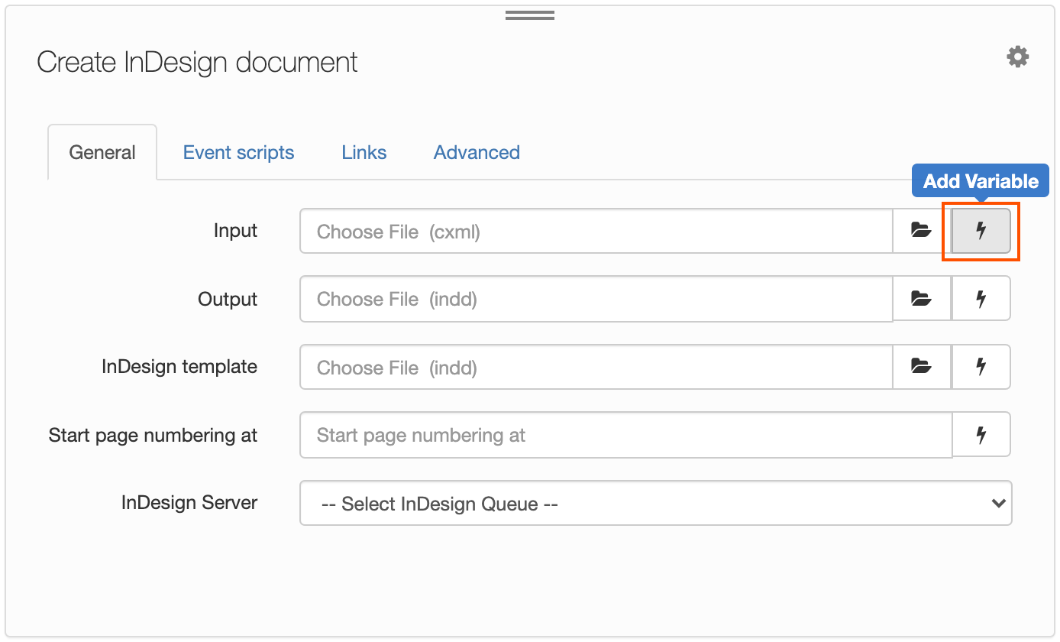Viewport: 1060px width, 642px height.
Task: Grab the panel drag handle at top
Action: click(x=530, y=15)
